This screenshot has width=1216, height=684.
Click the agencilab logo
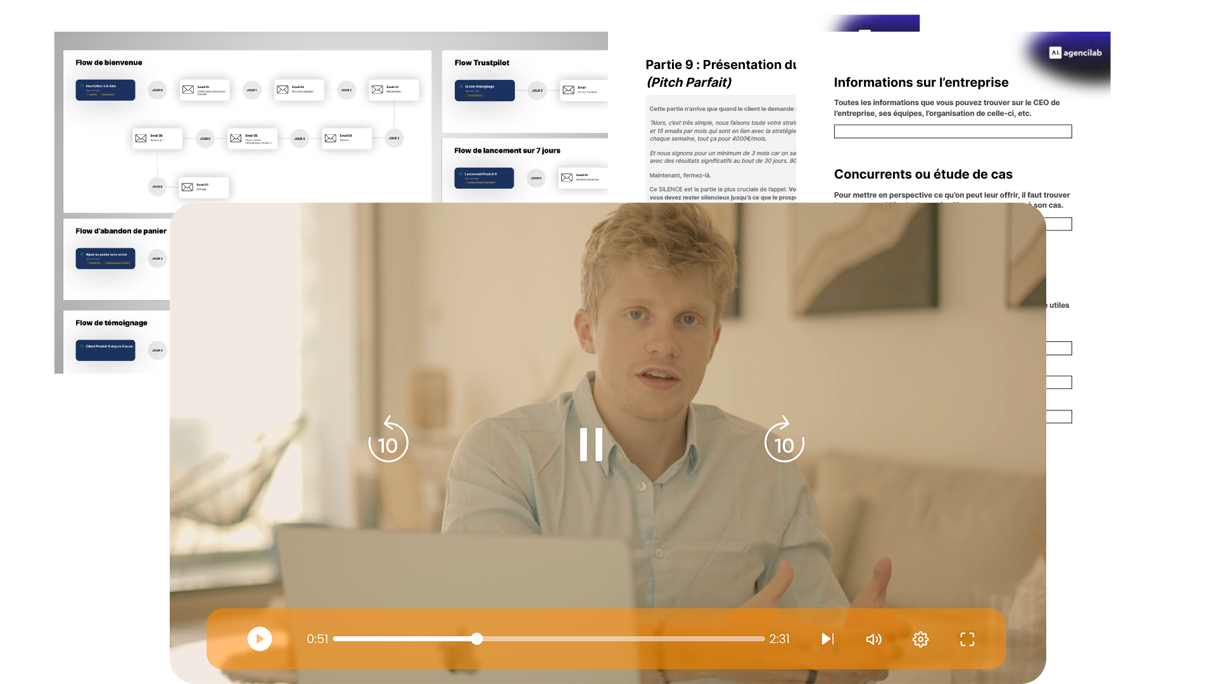coord(1075,53)
